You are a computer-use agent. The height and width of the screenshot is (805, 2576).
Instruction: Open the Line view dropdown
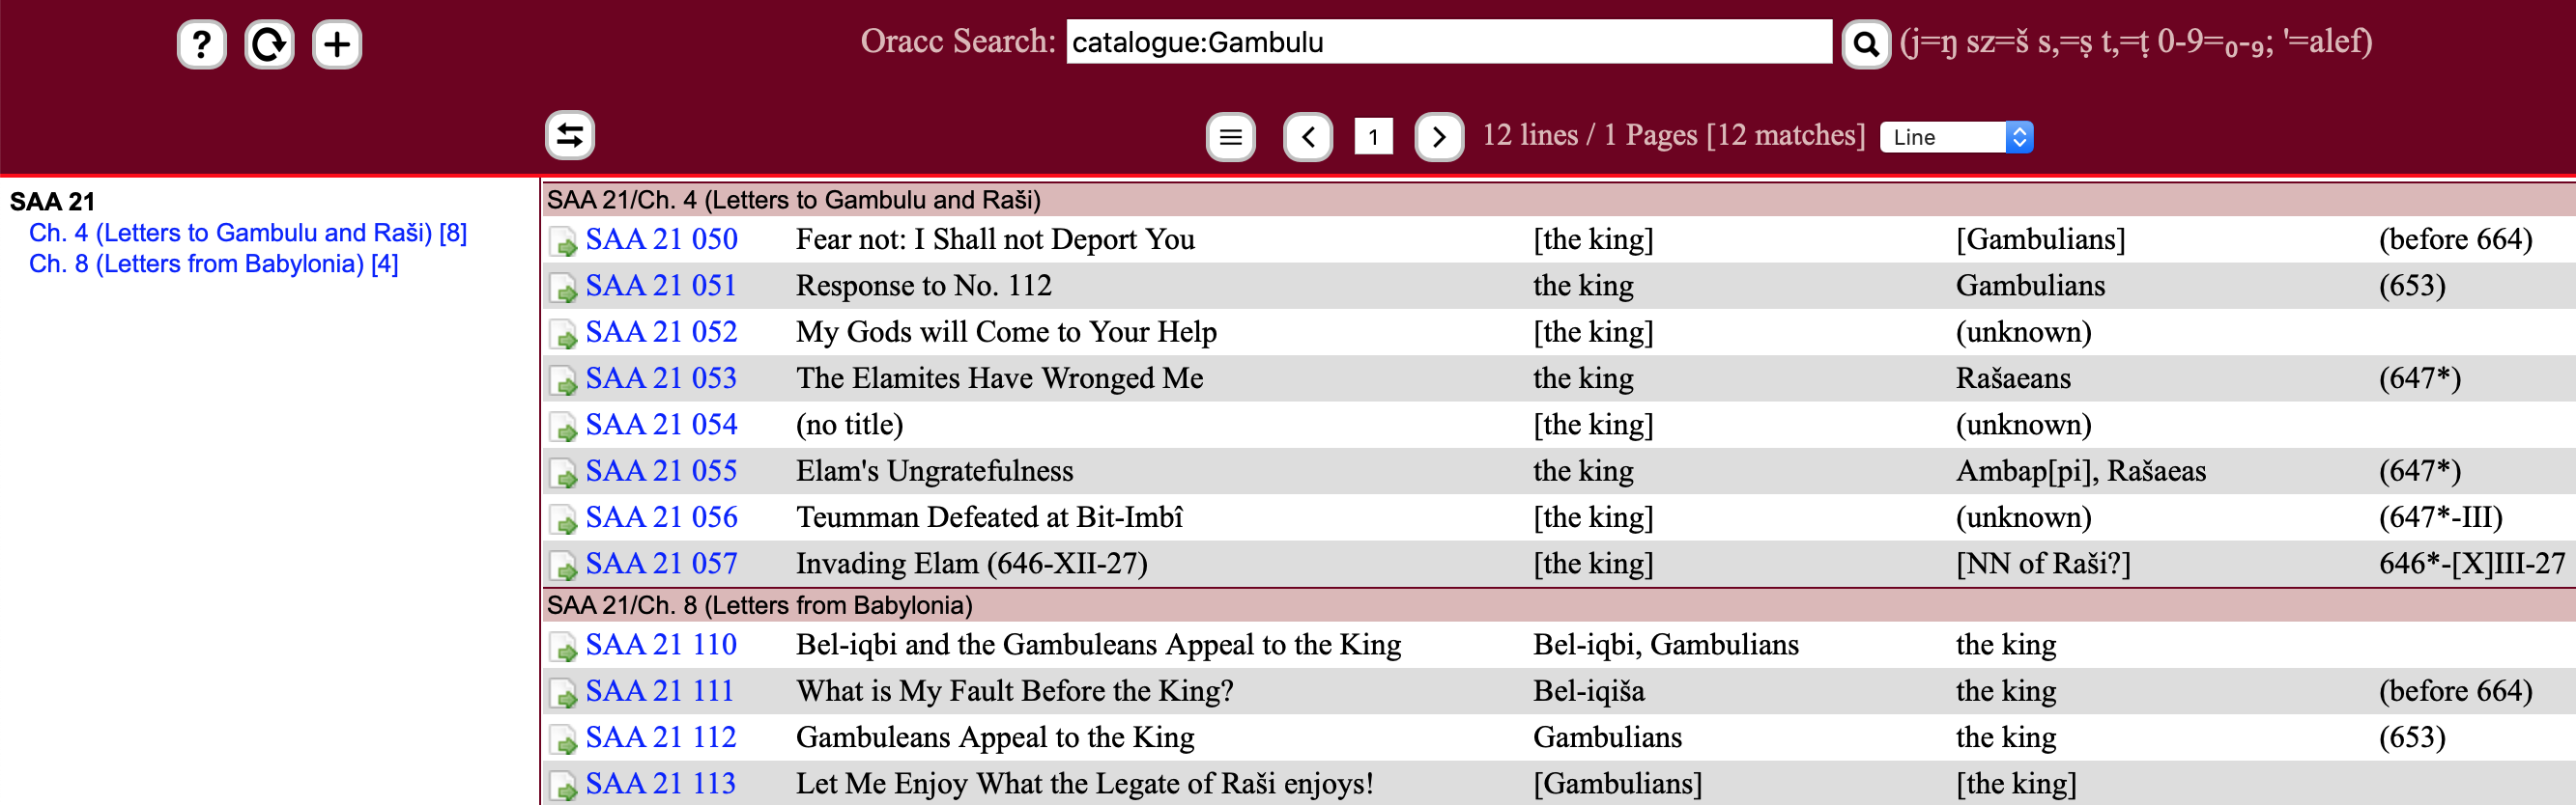(1956, 137)
